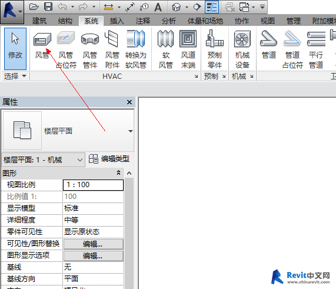336x289 pixels.
Task: Select the Tag by Category tool
Action: [x=144, y=7]
